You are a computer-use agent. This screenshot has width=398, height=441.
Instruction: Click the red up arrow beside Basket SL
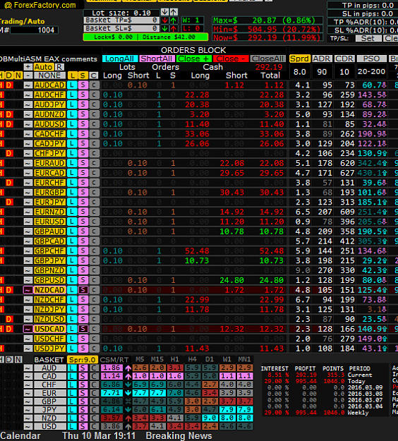[174, 29]
